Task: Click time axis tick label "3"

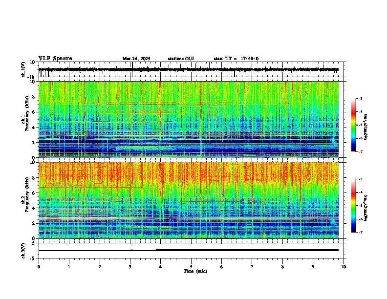Action: [x=130, y=267]
